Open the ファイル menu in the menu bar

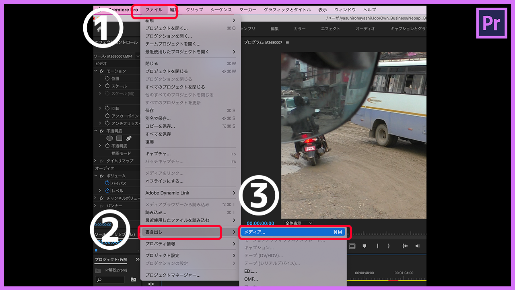154,10
